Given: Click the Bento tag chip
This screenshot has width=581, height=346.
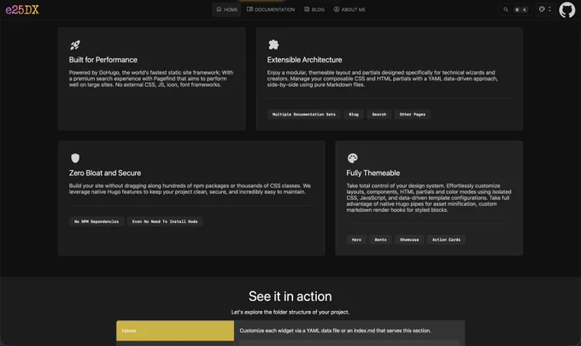Looking at the screenshot, I should point(380,240).
